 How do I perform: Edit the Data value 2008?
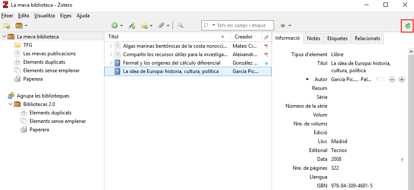336,159
